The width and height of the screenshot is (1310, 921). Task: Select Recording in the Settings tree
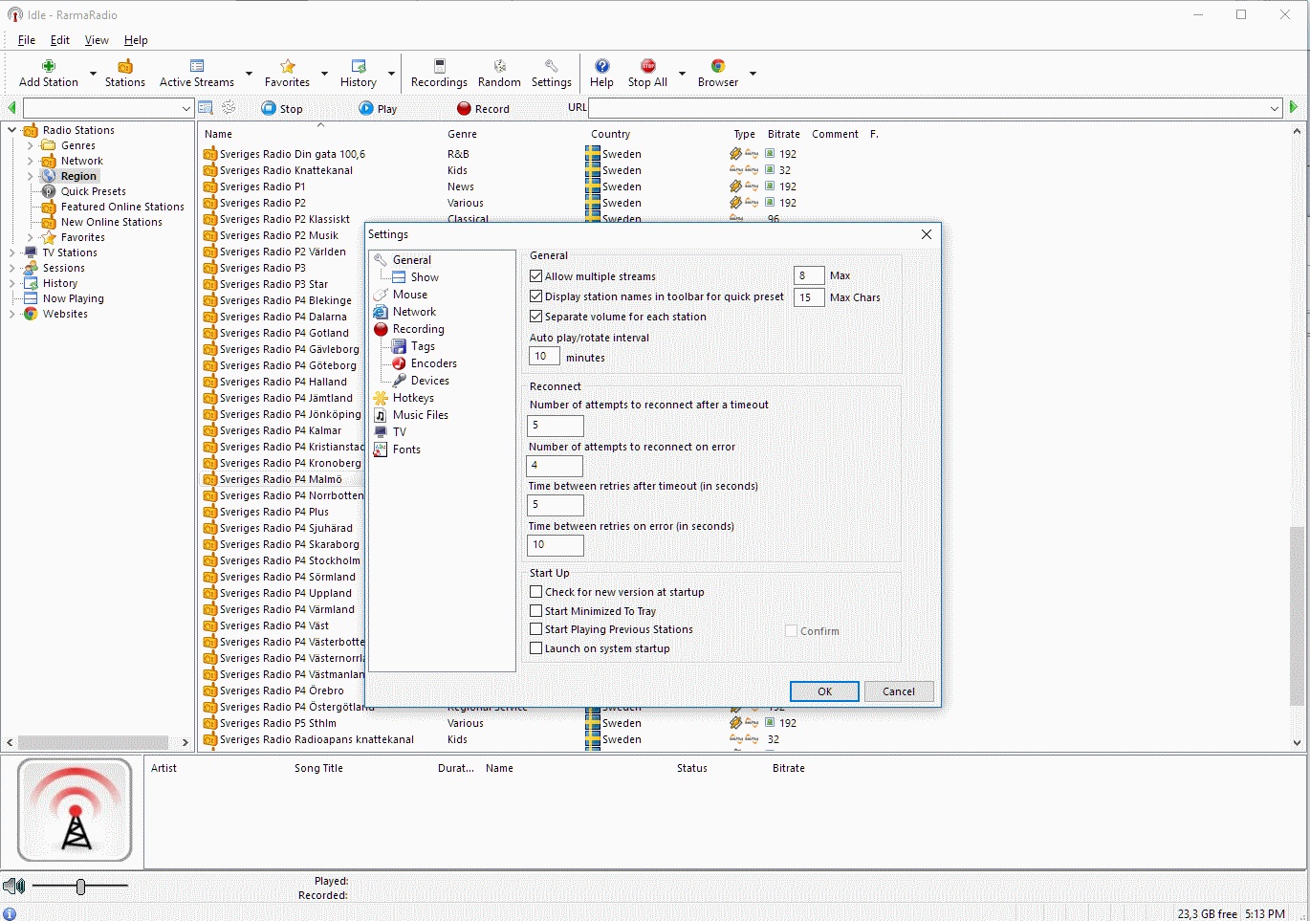tap(408, 329)
